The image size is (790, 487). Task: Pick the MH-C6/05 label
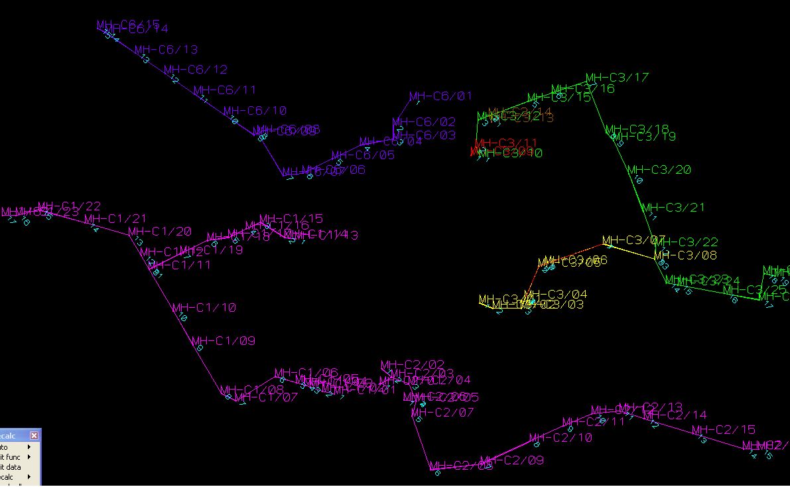pyautogui.click(x=363, y=155)
